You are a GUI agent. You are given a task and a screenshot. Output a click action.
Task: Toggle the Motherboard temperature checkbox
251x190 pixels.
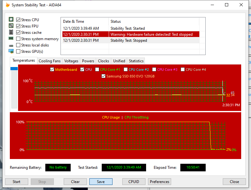[52, 70]
